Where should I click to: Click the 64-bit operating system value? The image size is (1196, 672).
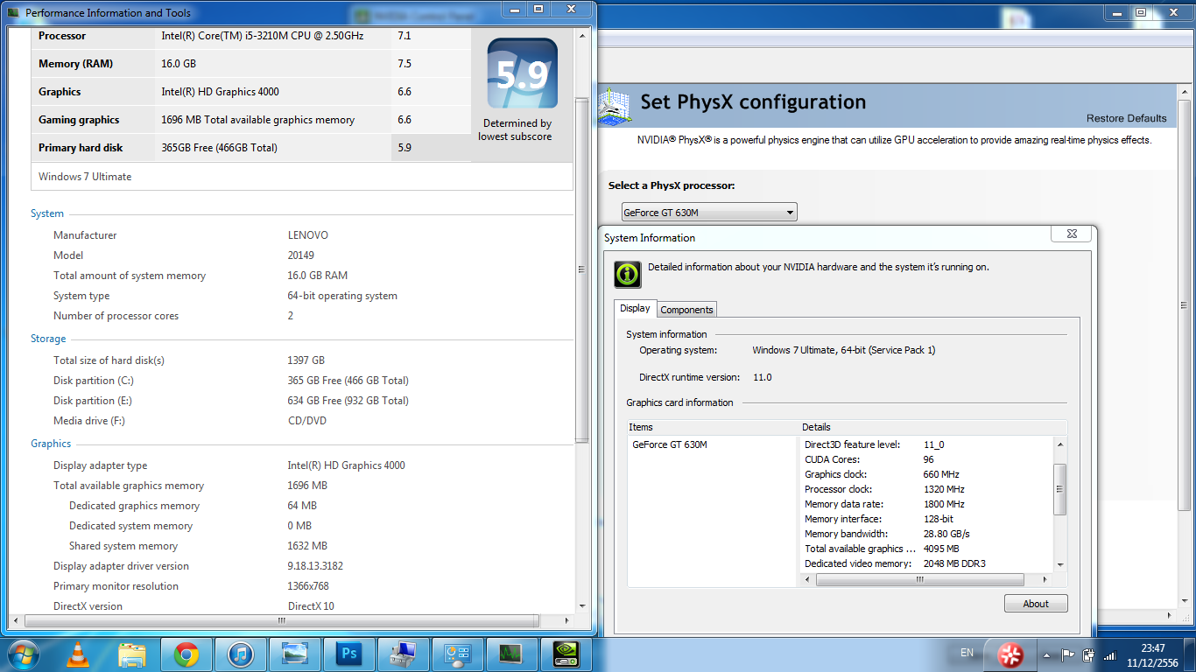[342, 296]
